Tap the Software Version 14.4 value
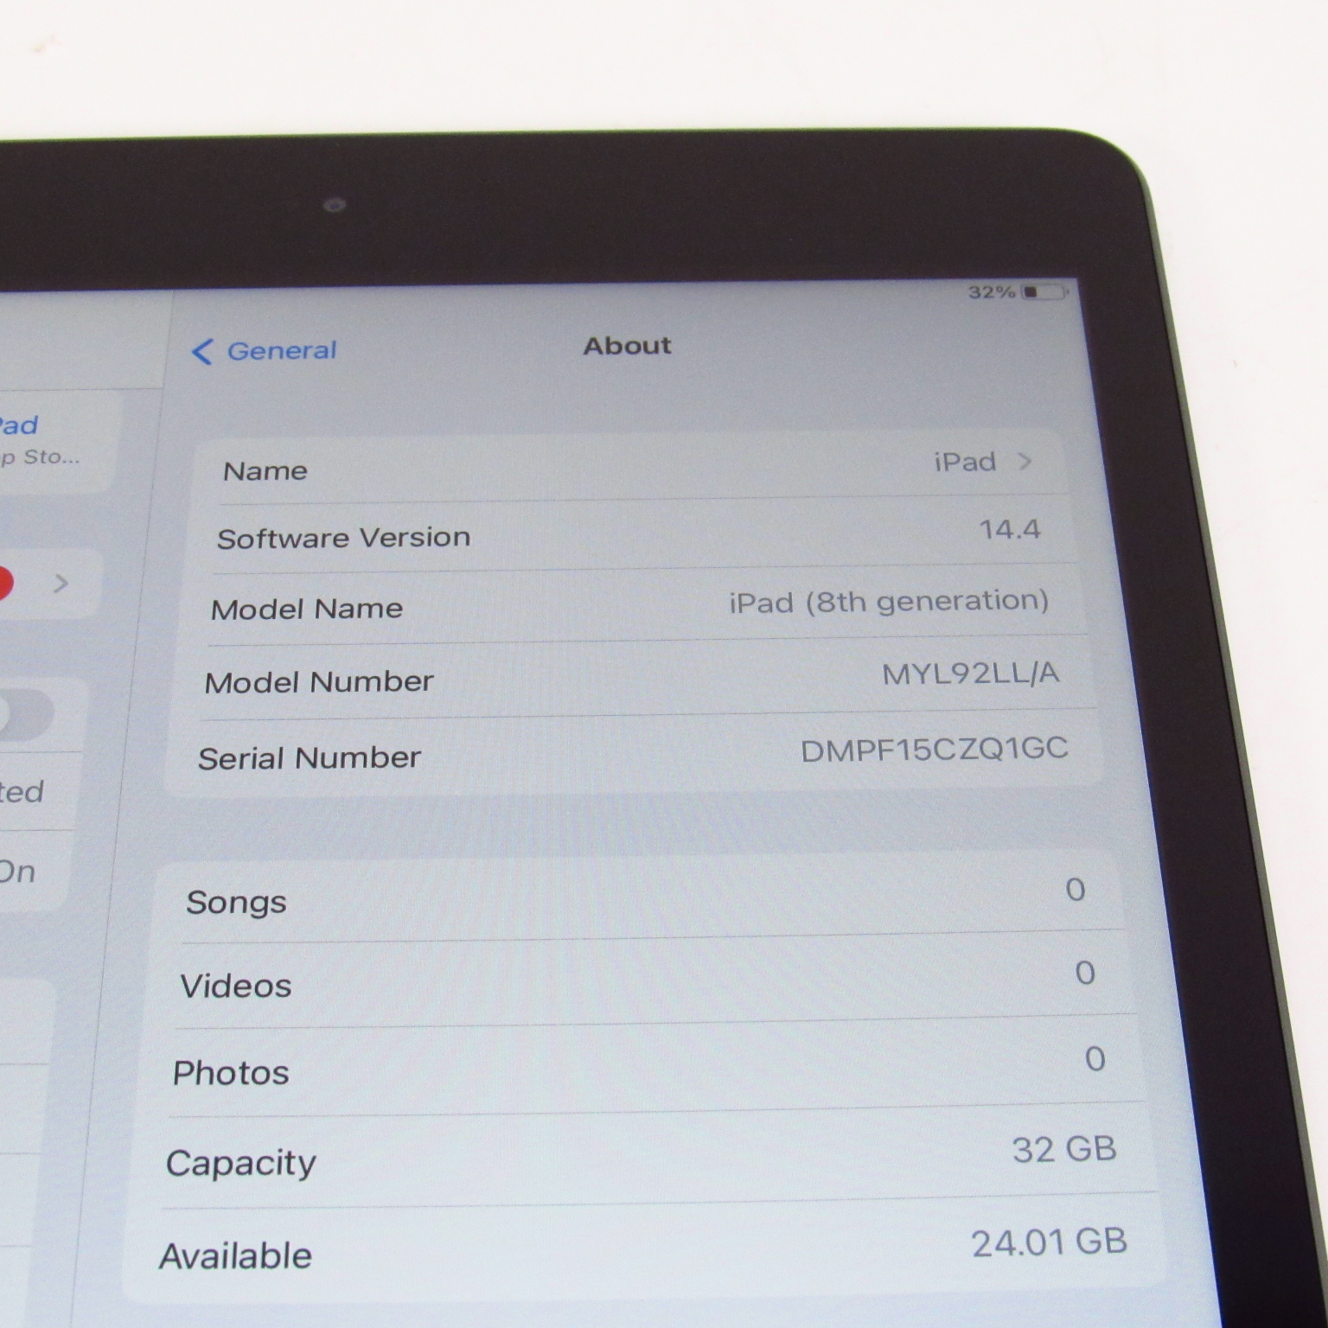Image resolution: width=1328 pixels, height=1328 pixels. click(1009, 529)
